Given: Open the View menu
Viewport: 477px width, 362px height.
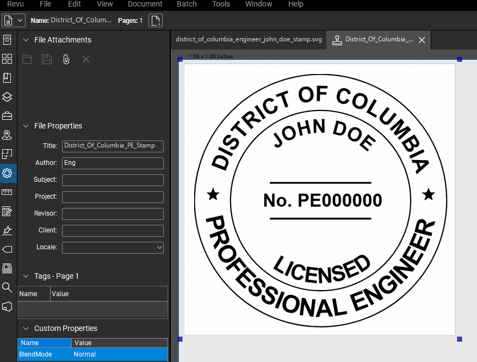Looking at the screenshot, I should [104, 4].
